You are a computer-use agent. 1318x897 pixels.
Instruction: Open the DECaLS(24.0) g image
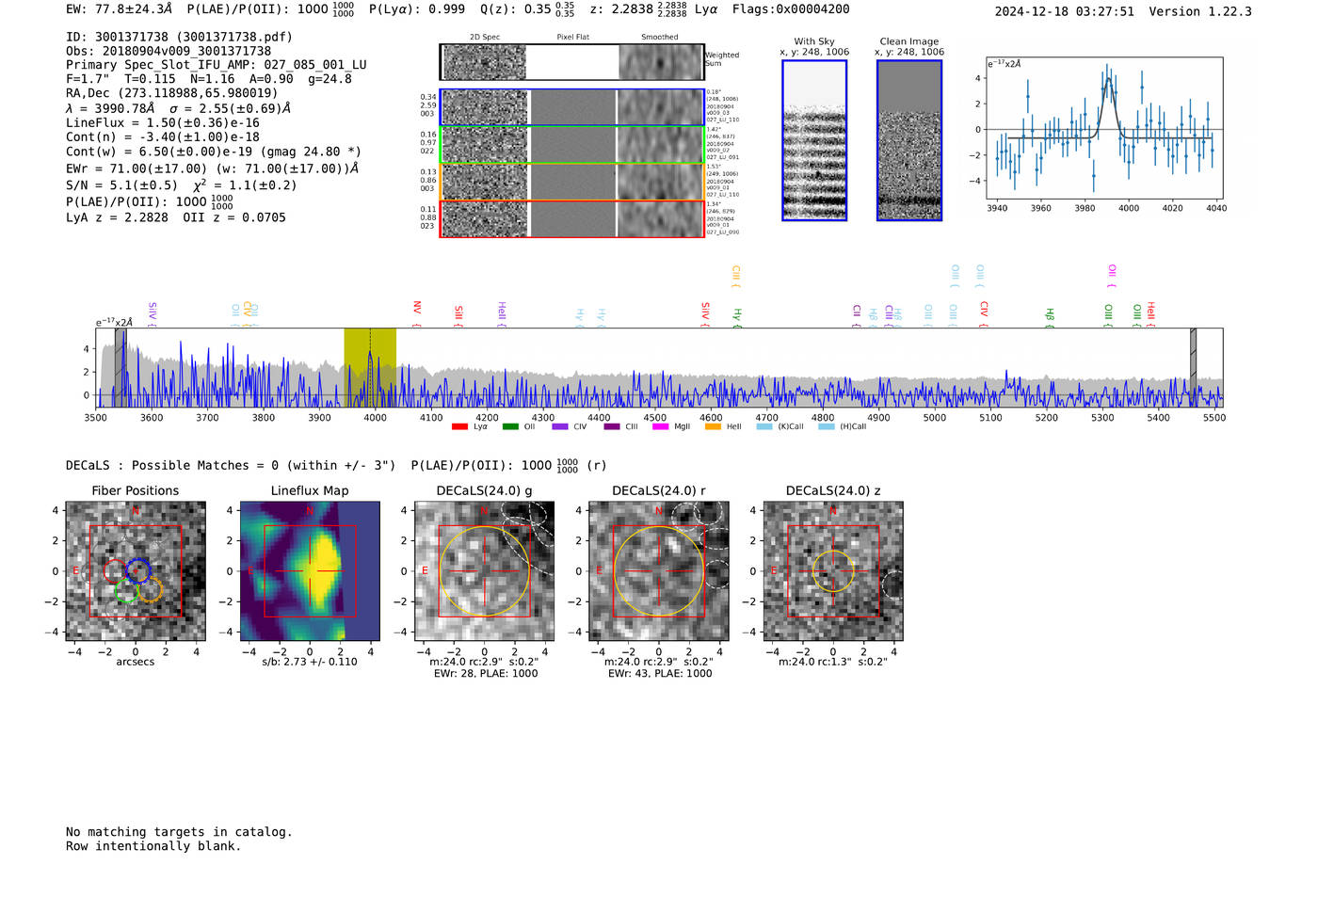click(485, 571)
